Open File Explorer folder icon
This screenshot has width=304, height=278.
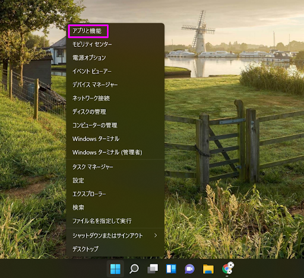[x=208, y=269]
